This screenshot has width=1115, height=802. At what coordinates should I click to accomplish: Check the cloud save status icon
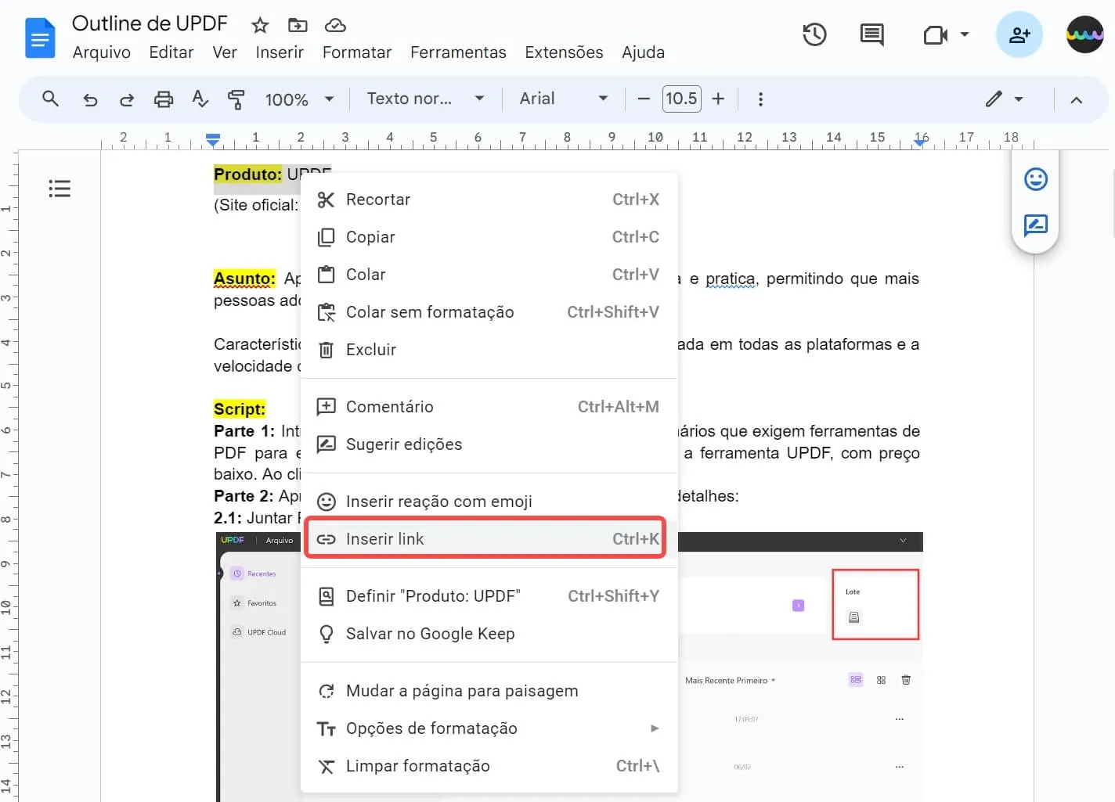[x=335, y=25]
